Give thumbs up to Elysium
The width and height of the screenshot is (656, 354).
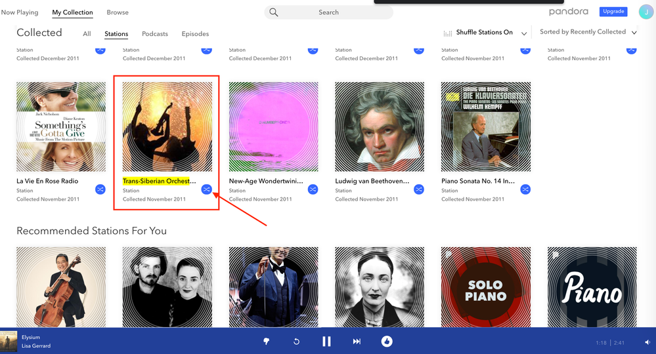click(387, 342)
